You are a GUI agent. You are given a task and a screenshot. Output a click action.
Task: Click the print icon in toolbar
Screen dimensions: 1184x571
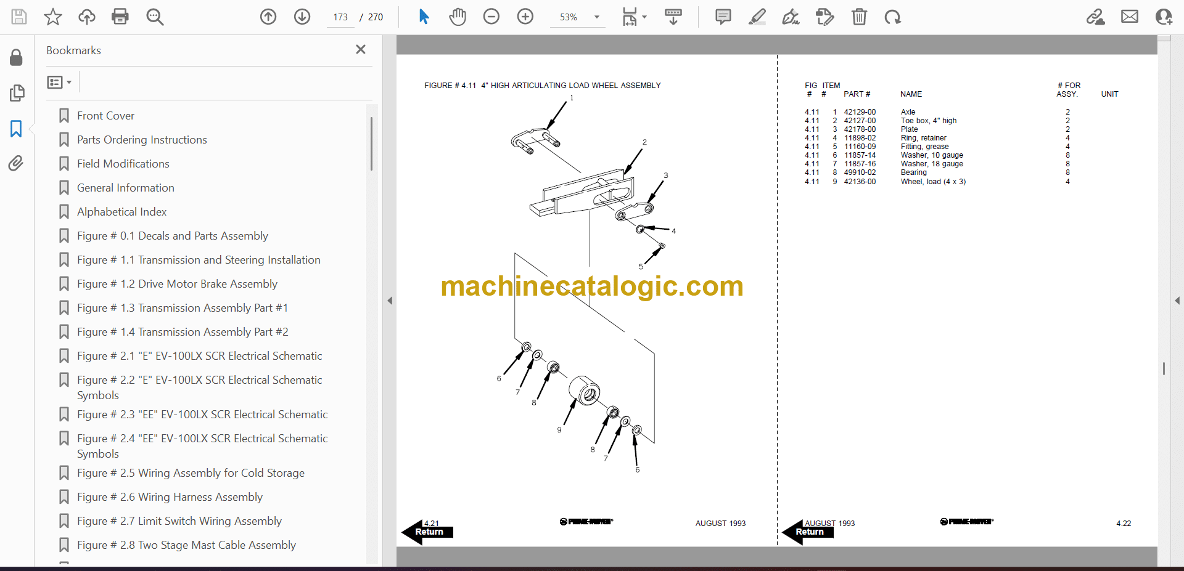(x=120, y=17)
